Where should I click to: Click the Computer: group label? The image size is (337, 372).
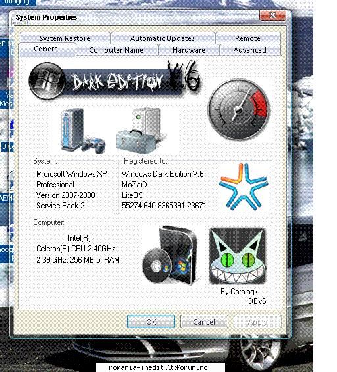point(49,222)
